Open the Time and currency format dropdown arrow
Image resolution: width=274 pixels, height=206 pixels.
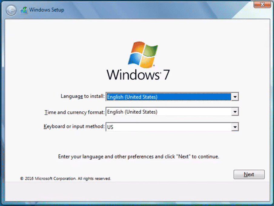235,112
